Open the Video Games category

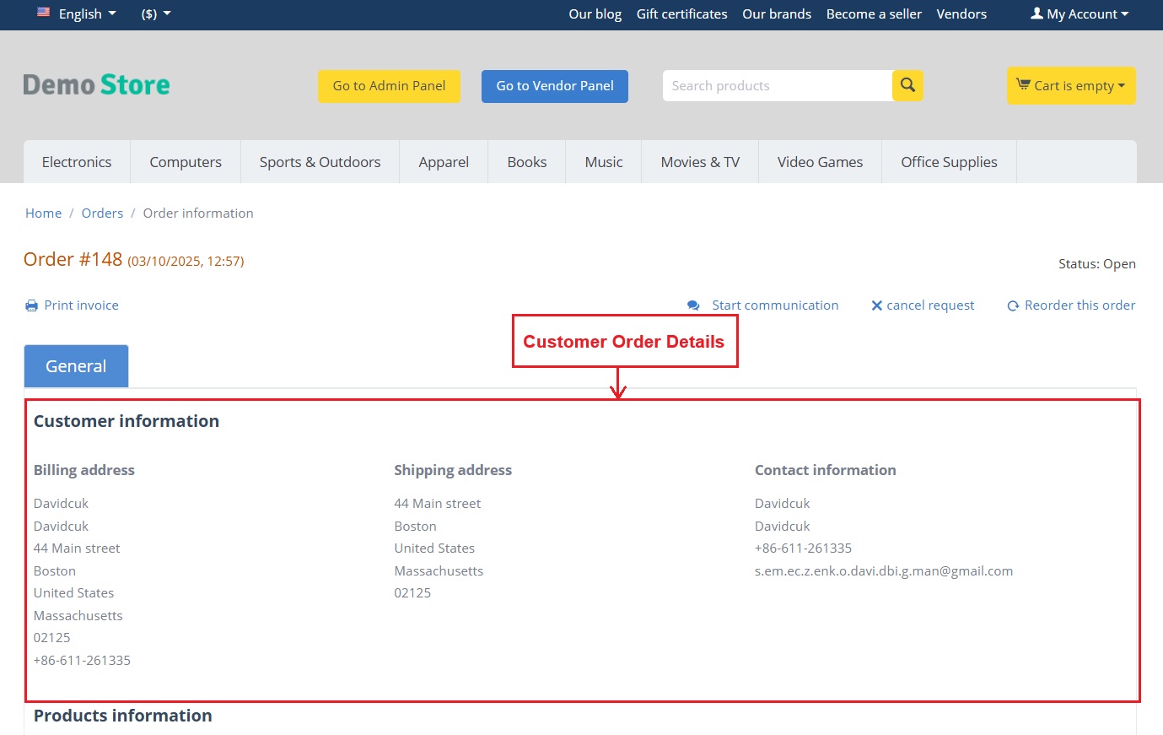(820, 162)
